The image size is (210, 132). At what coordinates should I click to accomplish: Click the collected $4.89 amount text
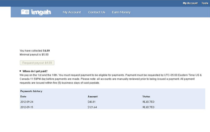[46, 51]
